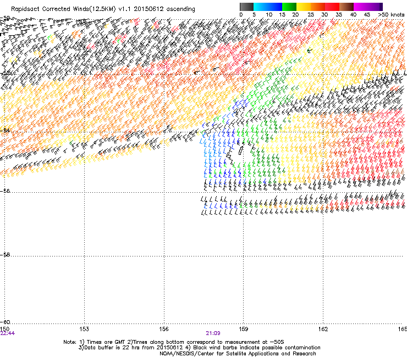Viewport: 407px width, 357px height.
Task: Click the -52 latitude axis label
Action: click(x=5, y=73)
